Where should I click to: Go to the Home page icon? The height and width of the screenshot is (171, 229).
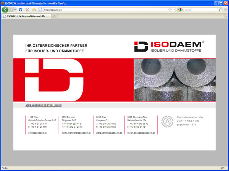click(34, 10)
